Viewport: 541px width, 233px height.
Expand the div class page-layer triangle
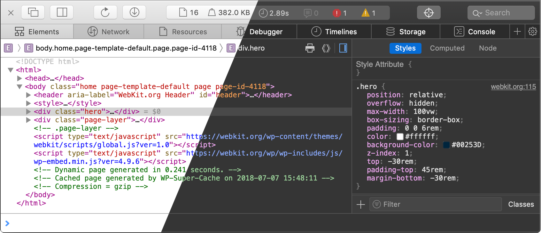(28, 120)
